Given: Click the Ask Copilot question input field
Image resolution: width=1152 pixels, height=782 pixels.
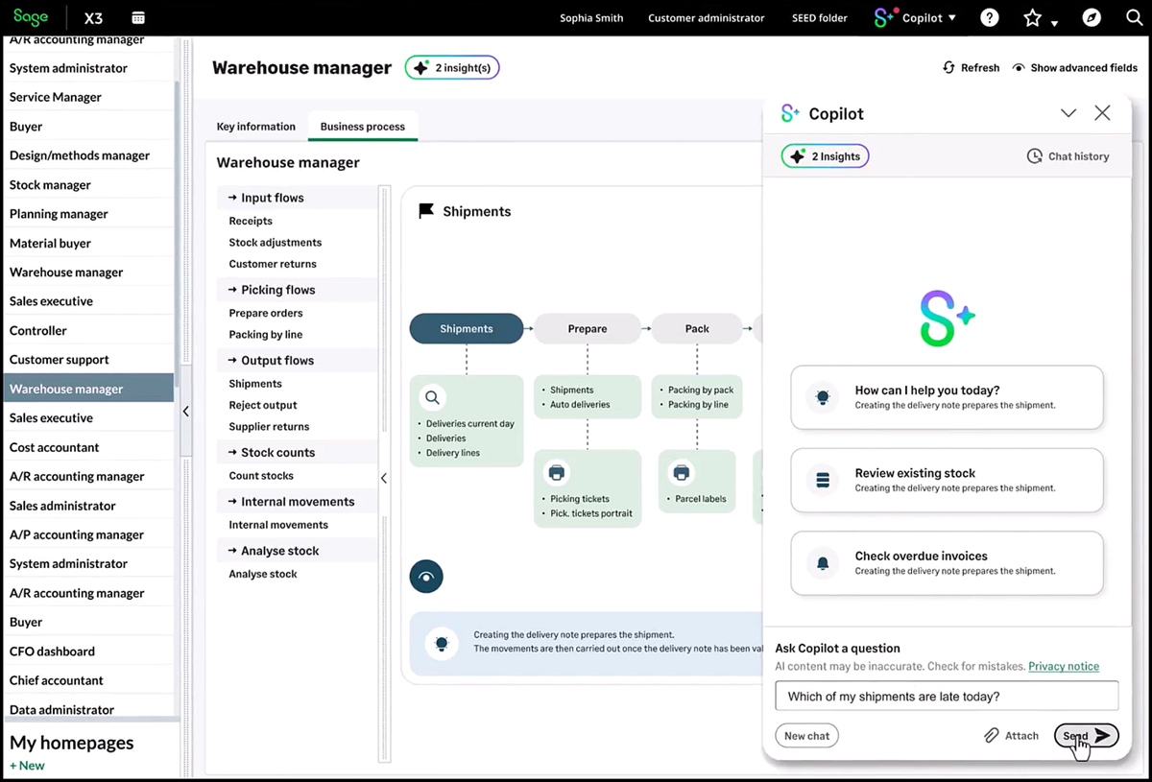Looking at the screenshot, I should pos(946,696).
